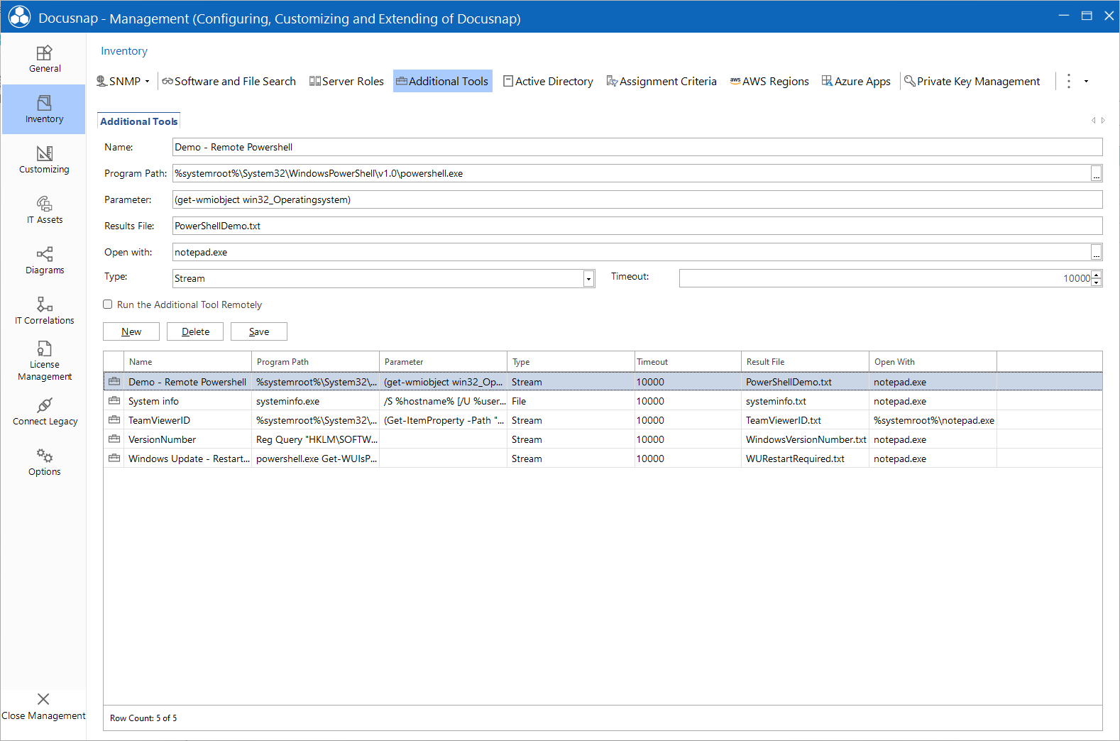Select the 'VersionNumber' row name
The image size is (1120, 741).
[x=162, y=439]
